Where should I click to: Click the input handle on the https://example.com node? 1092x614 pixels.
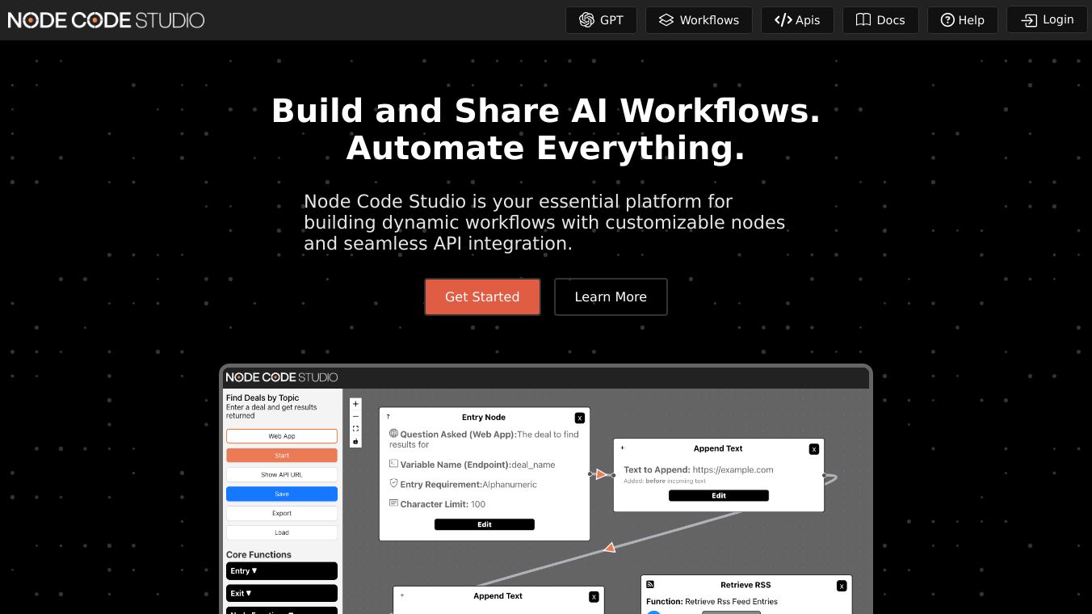(614, 475)
